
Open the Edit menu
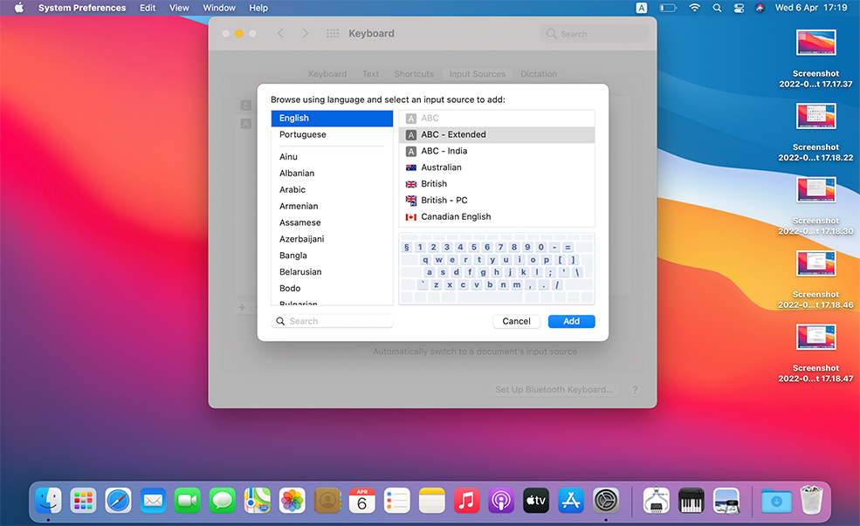pos(148,8)
